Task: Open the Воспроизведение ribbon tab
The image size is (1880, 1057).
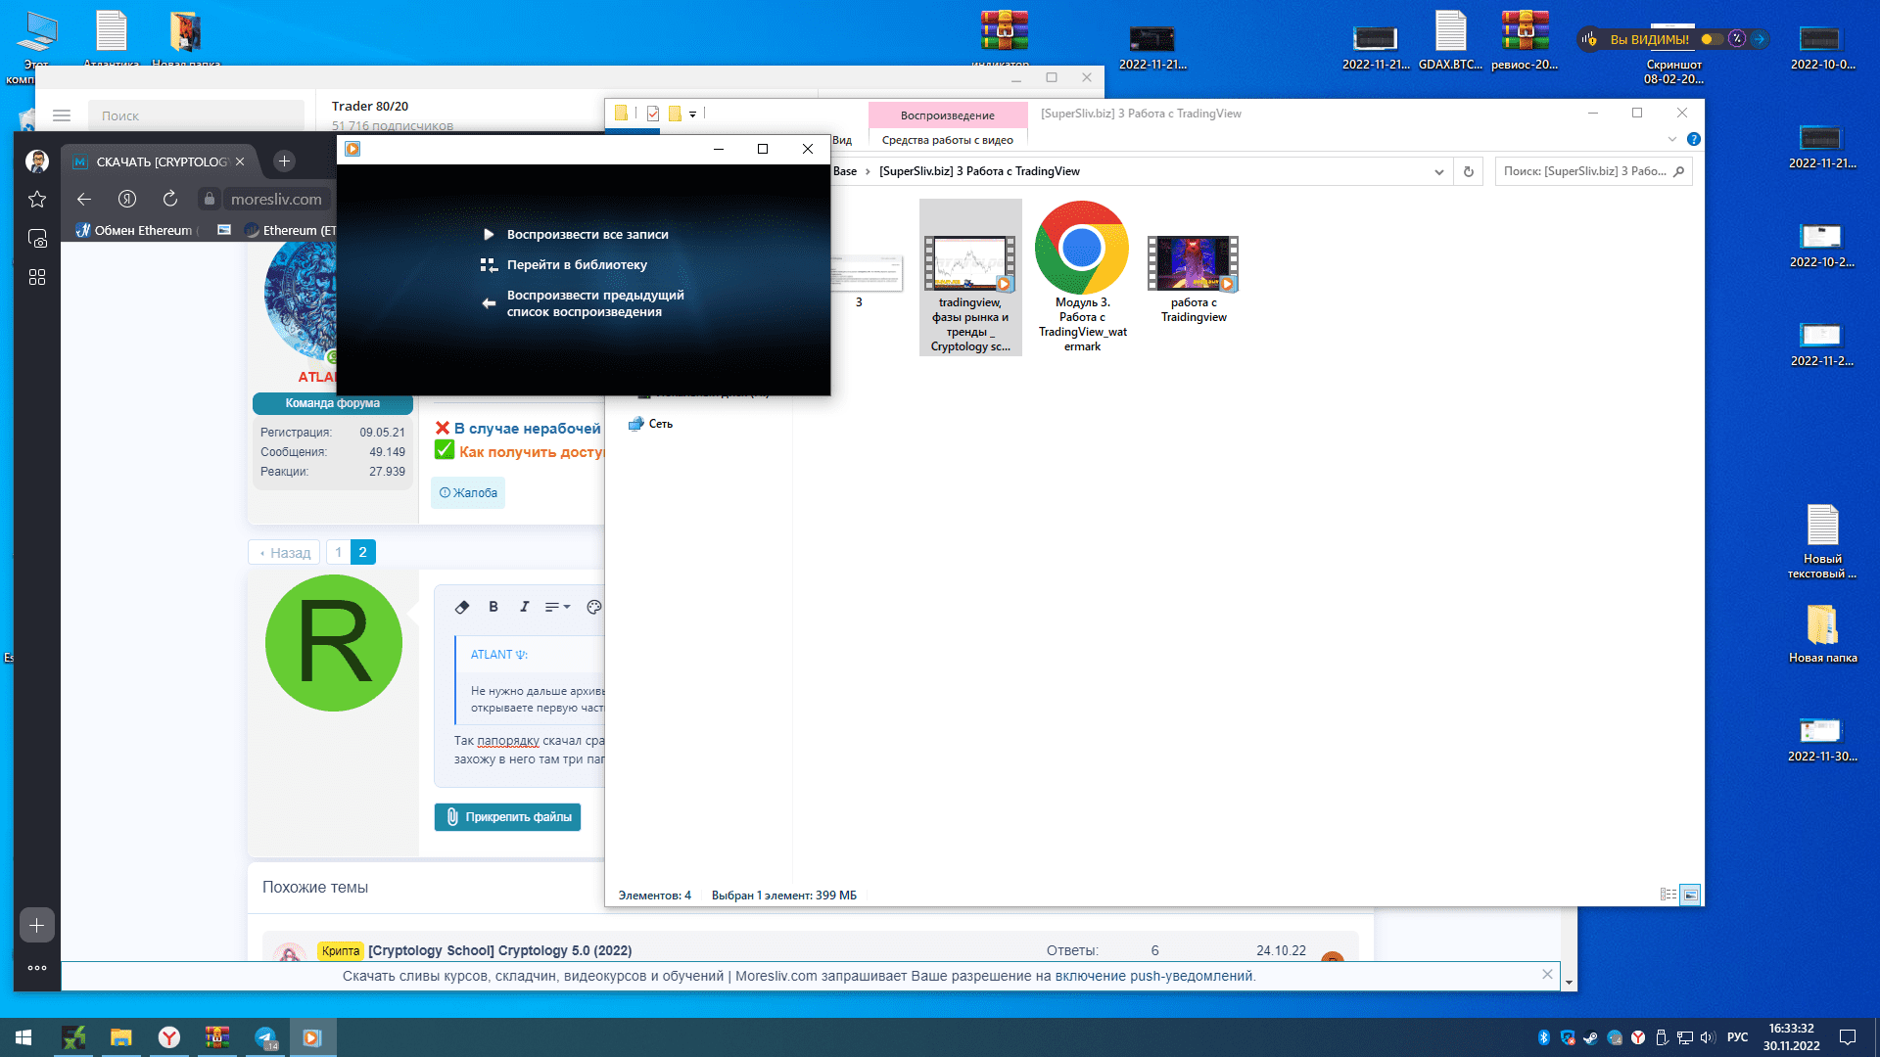Action: tap(947, 115)
